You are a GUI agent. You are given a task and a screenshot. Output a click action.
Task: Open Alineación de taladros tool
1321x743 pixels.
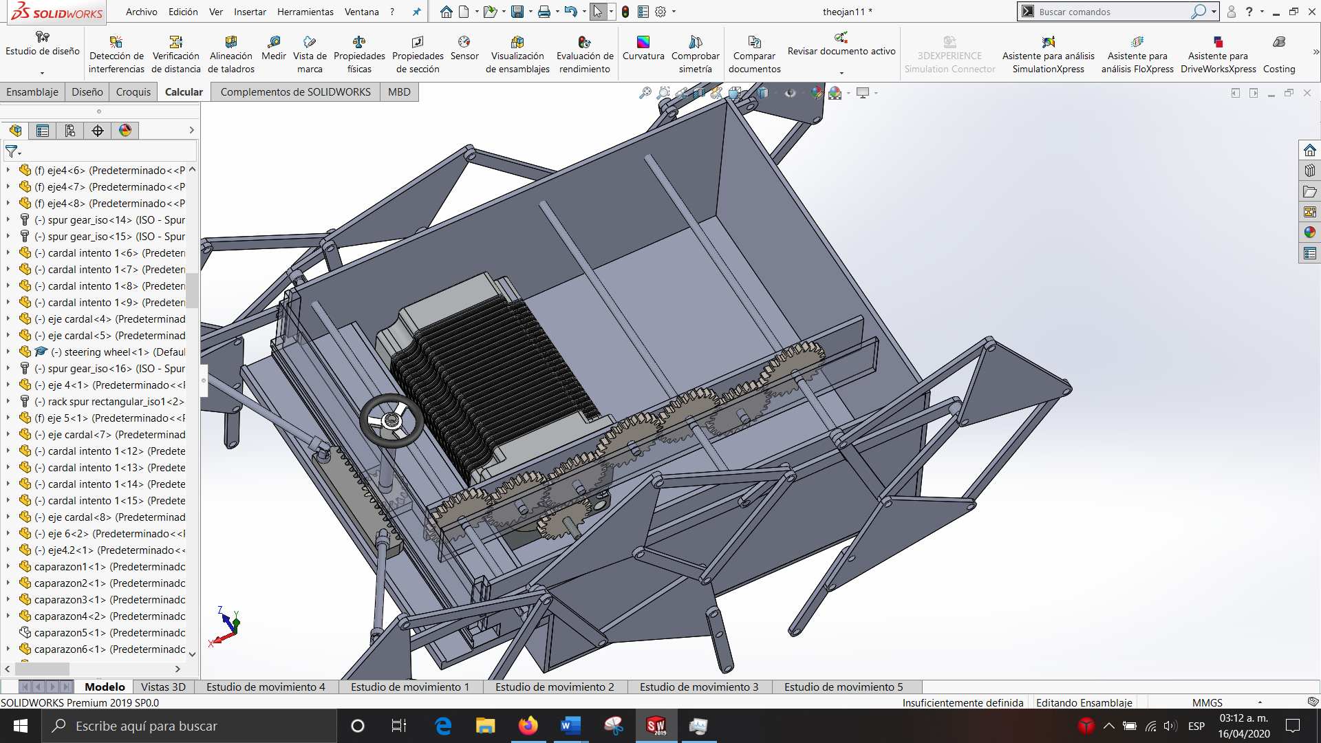point(231,54)
